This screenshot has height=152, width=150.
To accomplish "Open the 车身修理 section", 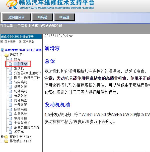I will pyautogui.click(x=21, y=118).
